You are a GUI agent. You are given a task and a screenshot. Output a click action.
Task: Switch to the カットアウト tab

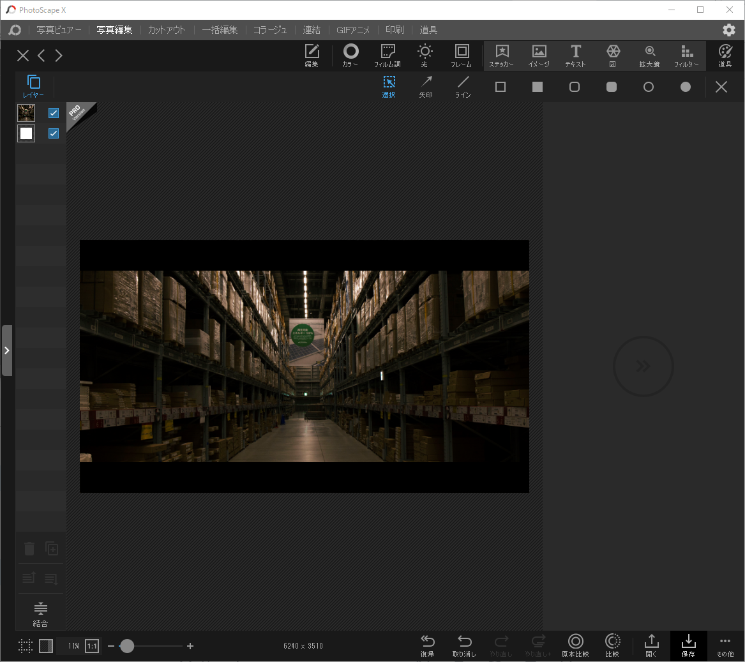click(167, 30)
